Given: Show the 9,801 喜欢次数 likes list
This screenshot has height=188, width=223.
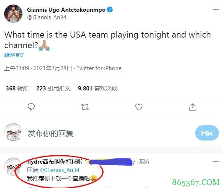Looking at the screenshot, I should click(97, 88).
